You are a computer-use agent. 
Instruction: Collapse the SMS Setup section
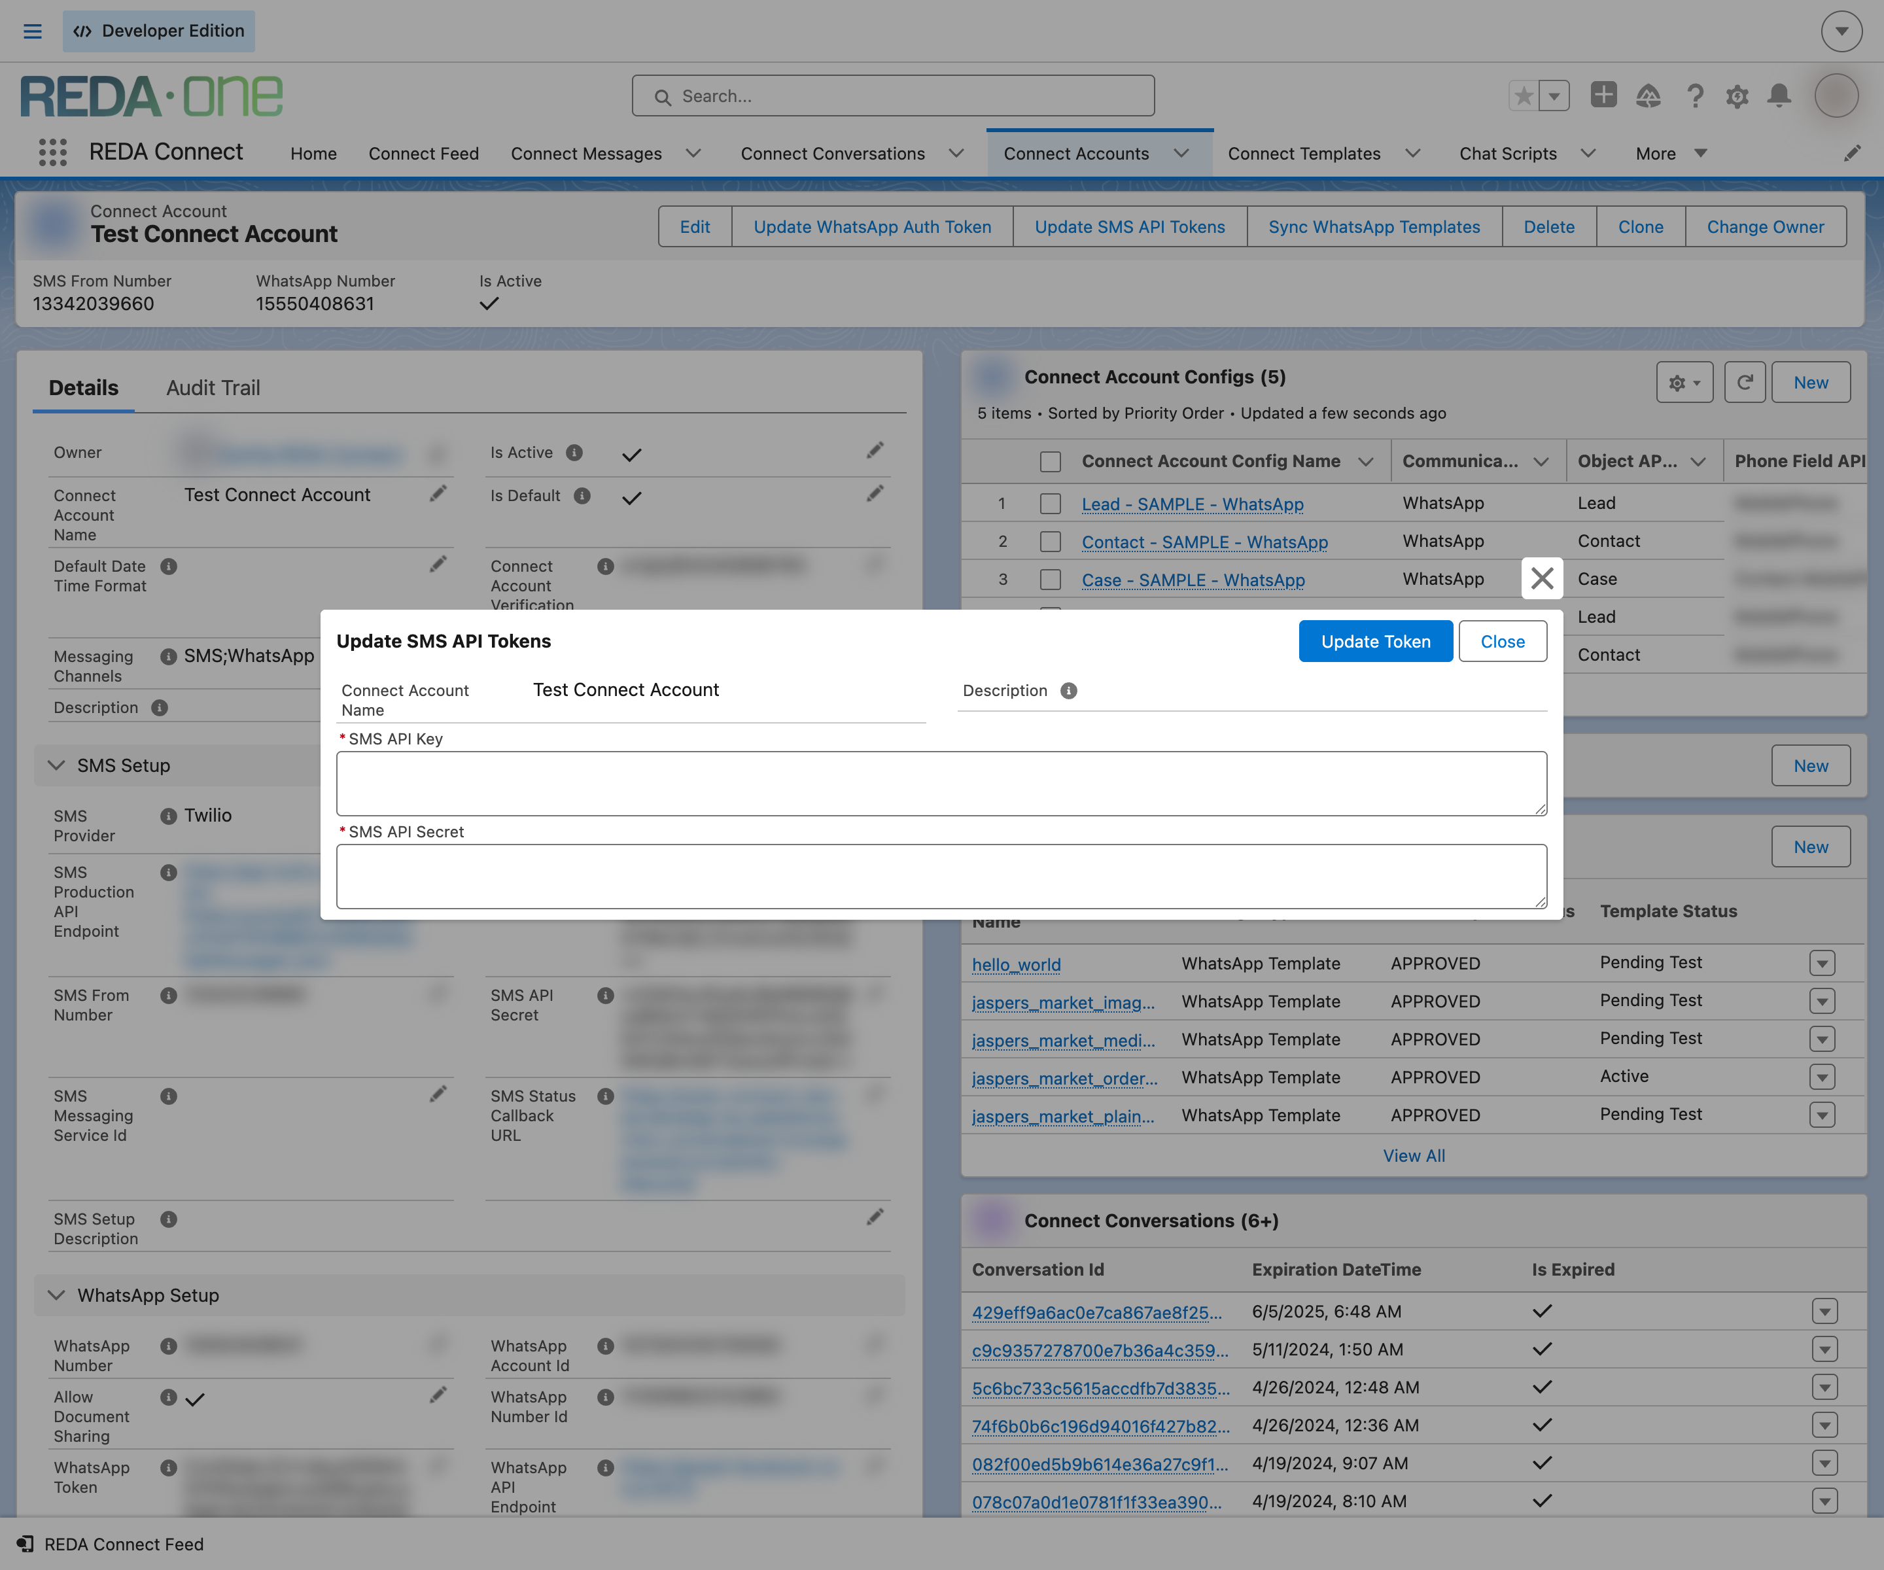[x=56, y=765]
